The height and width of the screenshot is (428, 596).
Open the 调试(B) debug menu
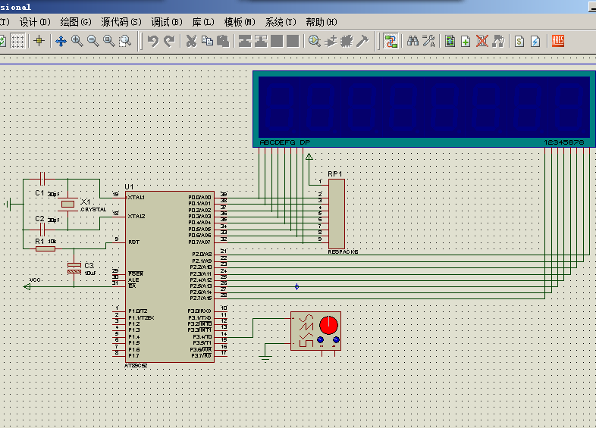(166, 22)
